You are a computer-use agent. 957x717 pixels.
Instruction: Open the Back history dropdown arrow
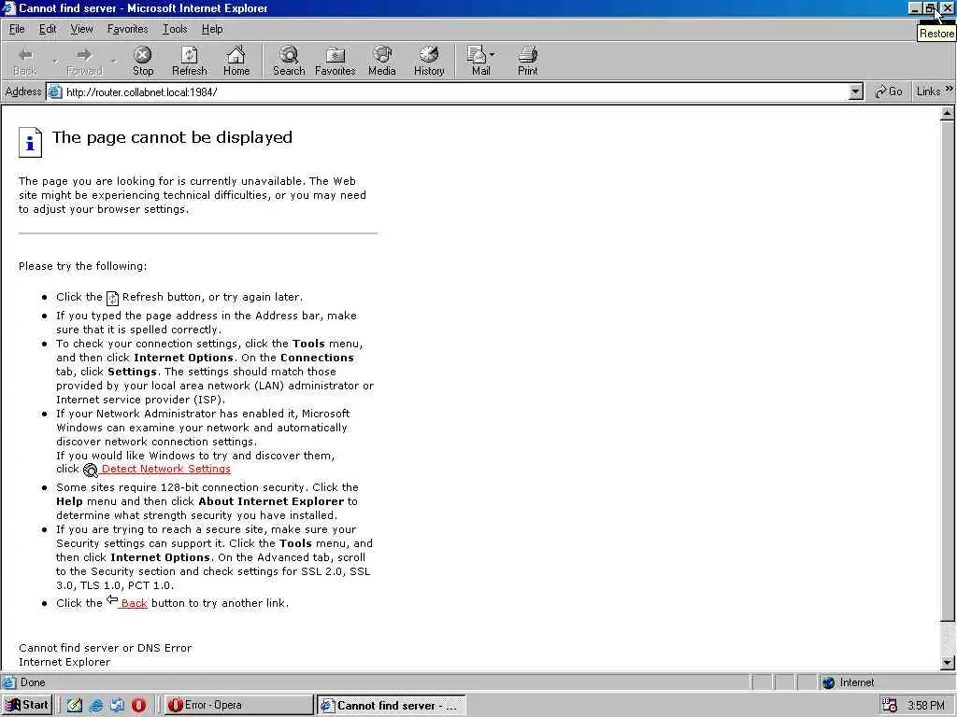click(55, 61)
